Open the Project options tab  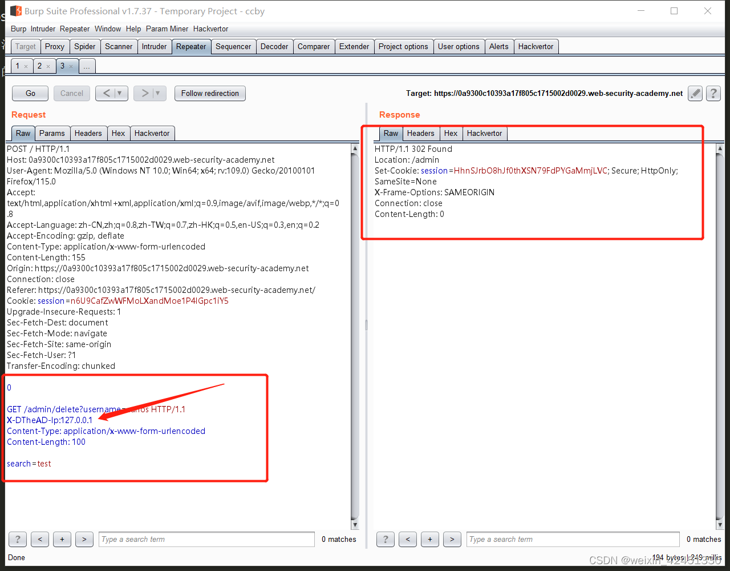pos(403,47)
